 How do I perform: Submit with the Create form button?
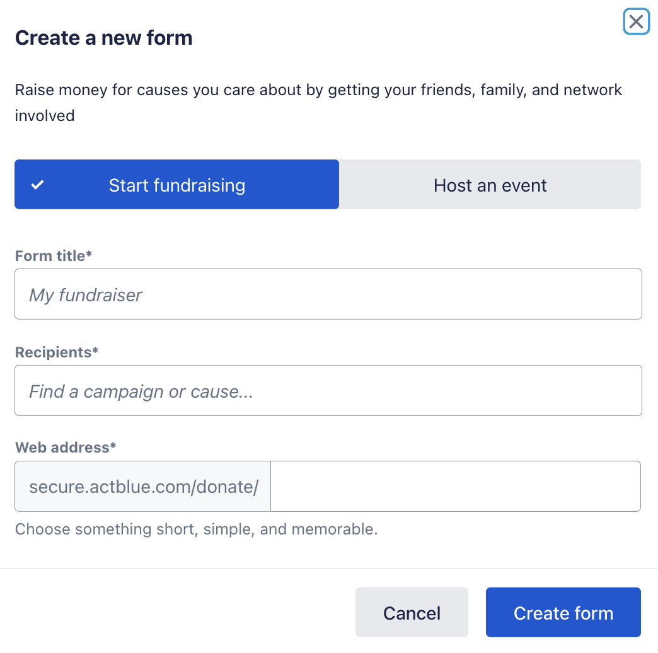click(563, 613)
